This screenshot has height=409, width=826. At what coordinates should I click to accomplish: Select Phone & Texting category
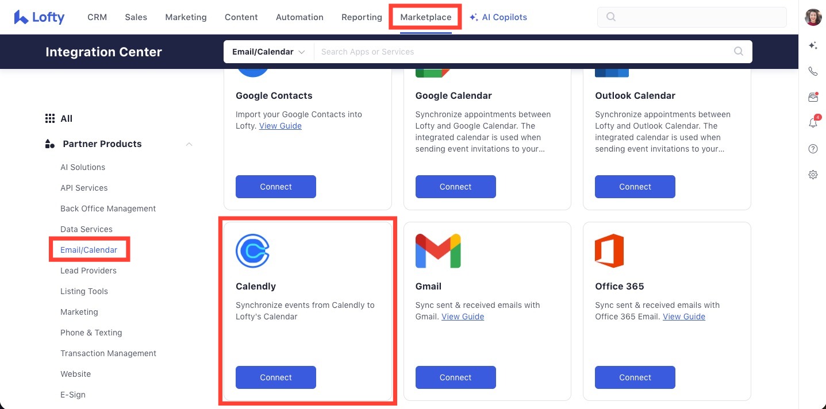coord(91,333)
